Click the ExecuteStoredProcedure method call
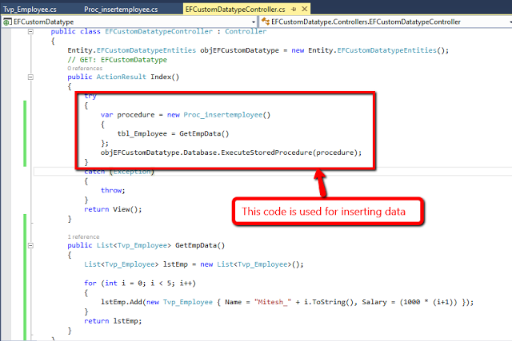512x341 pixels. pyautogui.click(x=266, y=153)
